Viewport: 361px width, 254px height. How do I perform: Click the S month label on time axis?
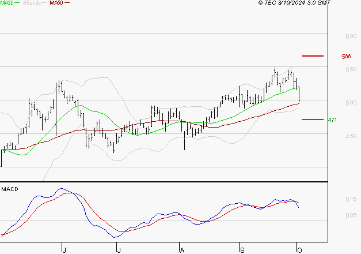pos(242,250)
